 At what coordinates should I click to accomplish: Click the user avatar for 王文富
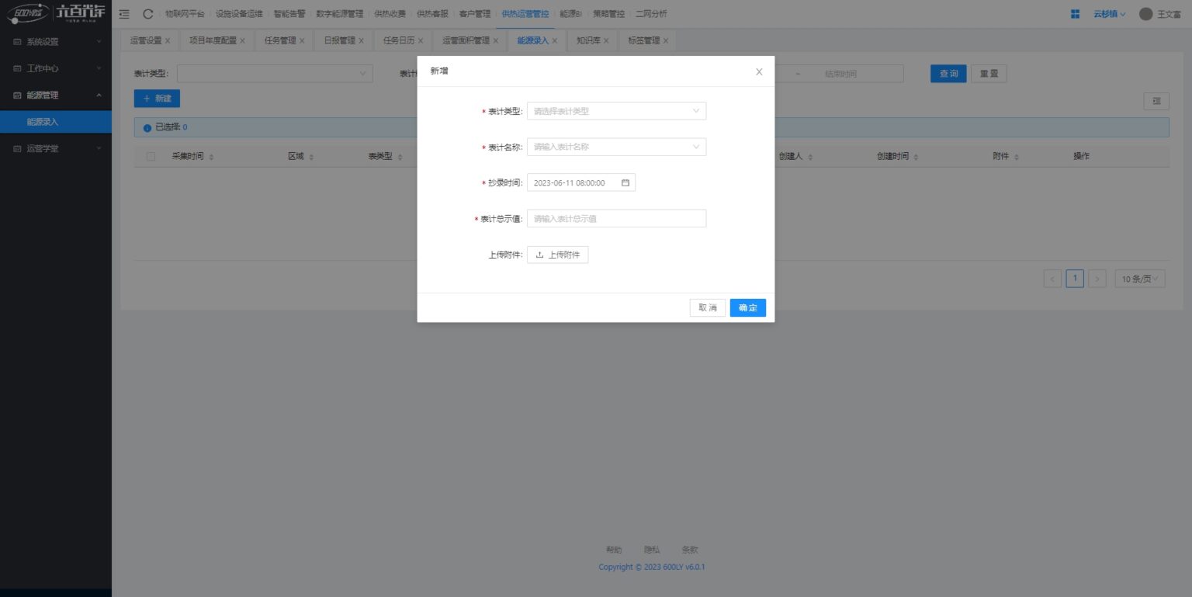point(1145,14)
